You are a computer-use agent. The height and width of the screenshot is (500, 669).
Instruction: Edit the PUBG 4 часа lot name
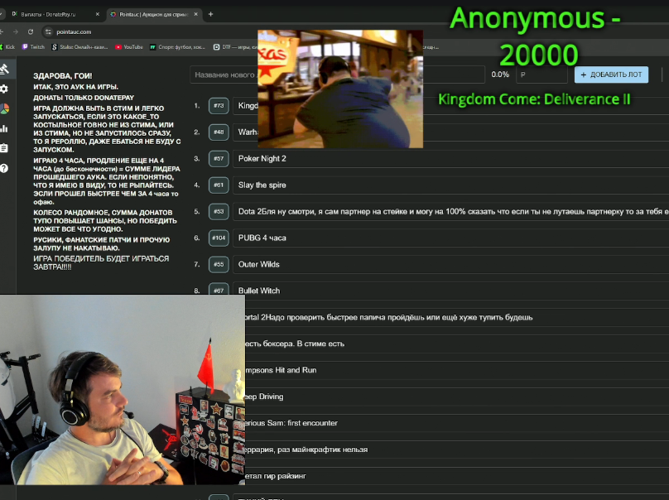(451, 238)
